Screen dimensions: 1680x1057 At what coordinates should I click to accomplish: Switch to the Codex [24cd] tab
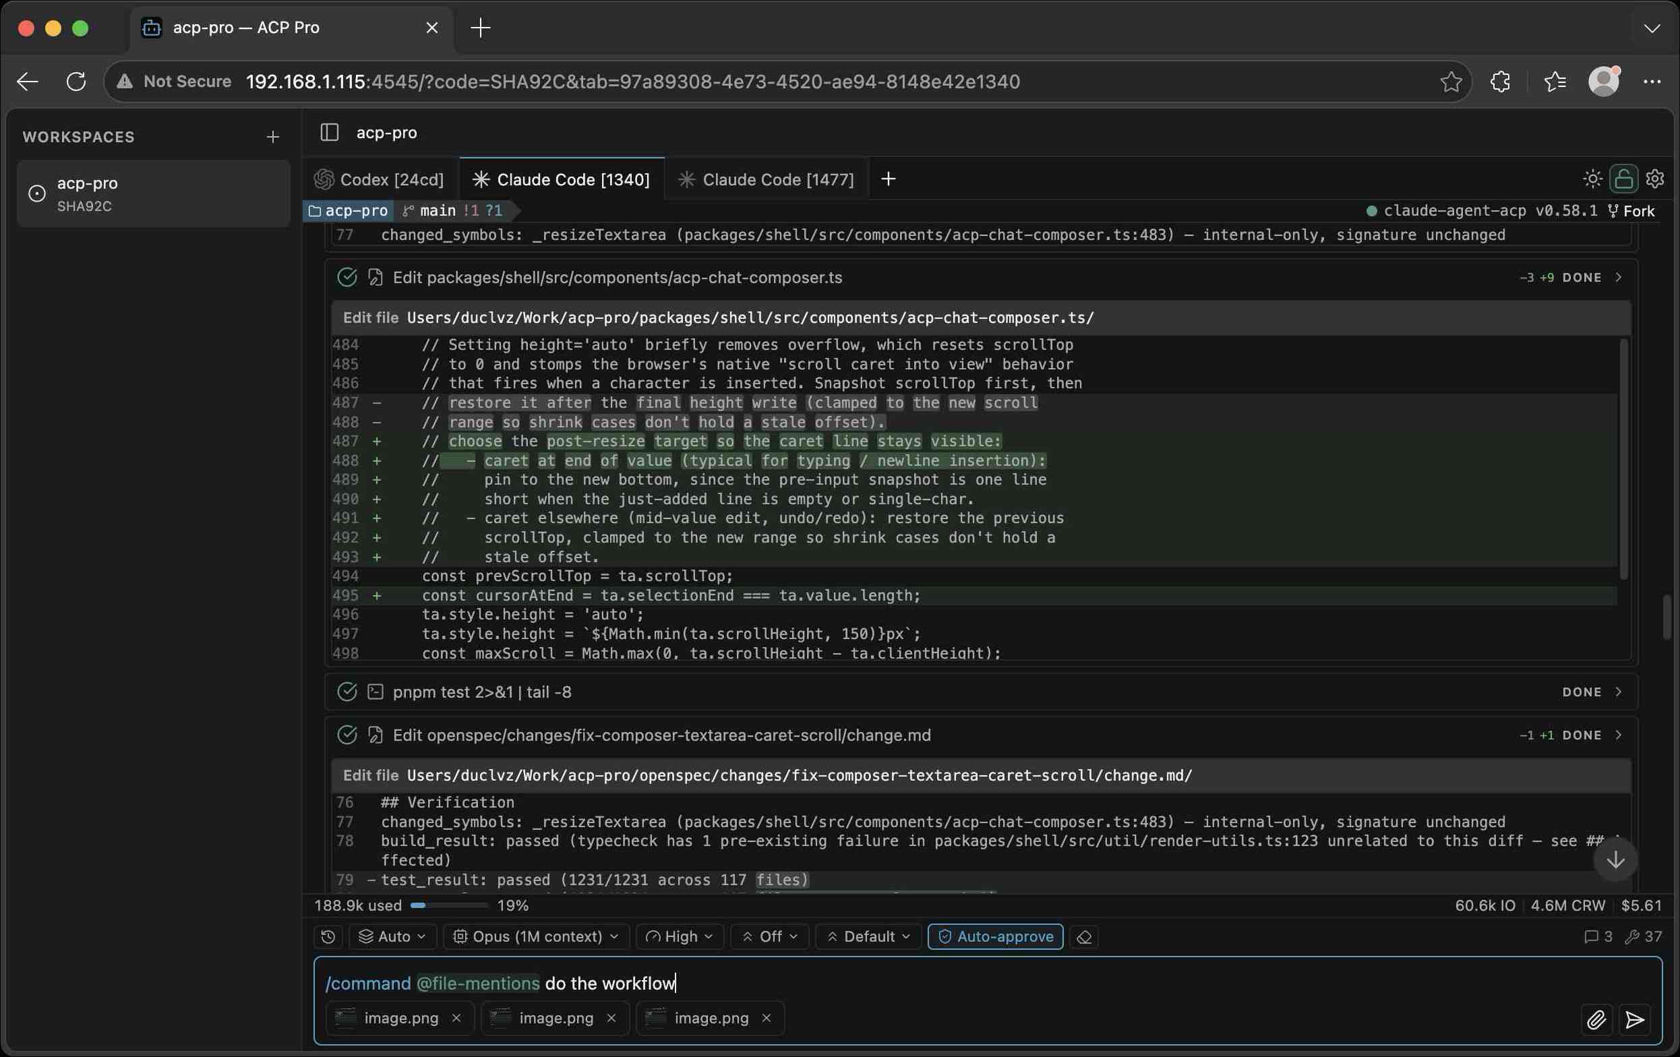pos(380,179)
